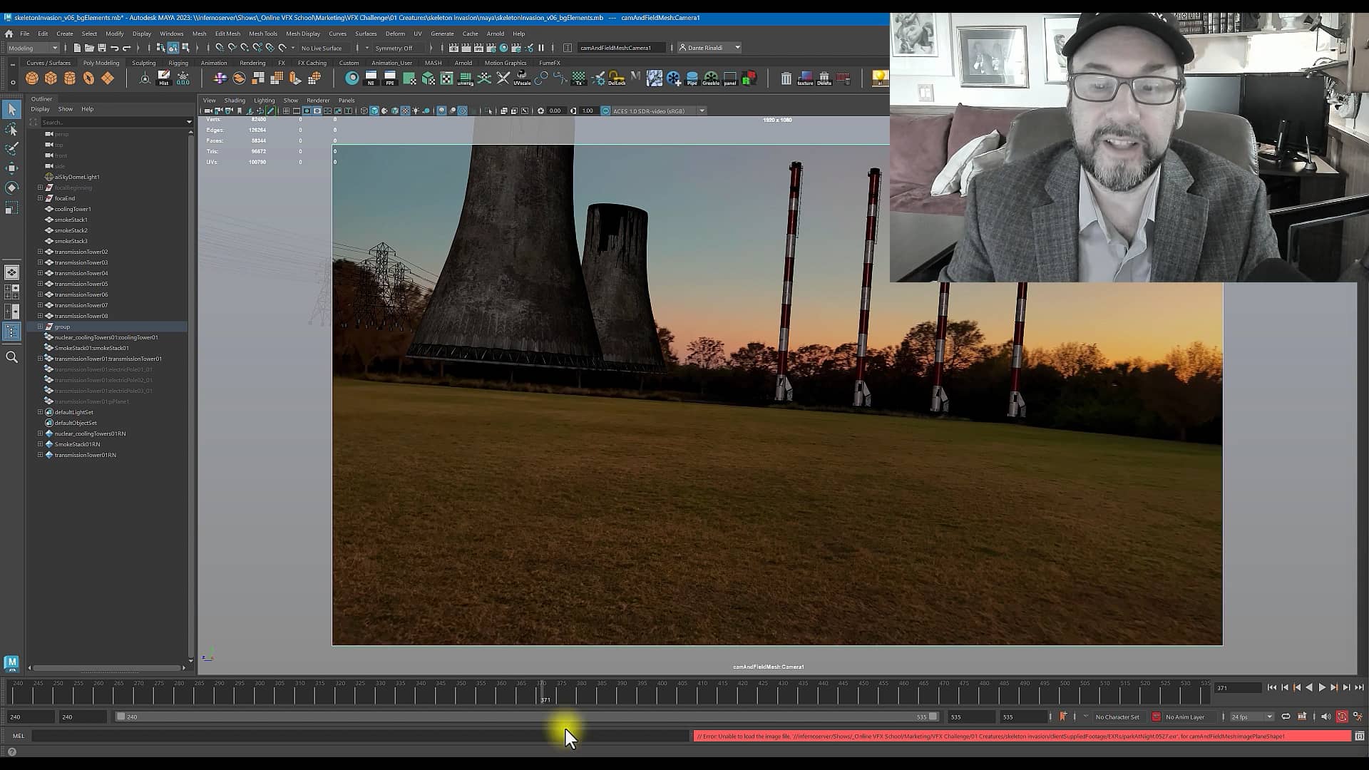
Task: Select the polygon Cube primitive on the shelf
Action: (x=50, y=78)
